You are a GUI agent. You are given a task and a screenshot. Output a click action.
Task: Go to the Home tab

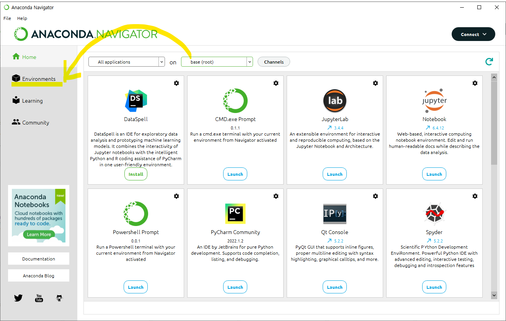click(39, 57)
